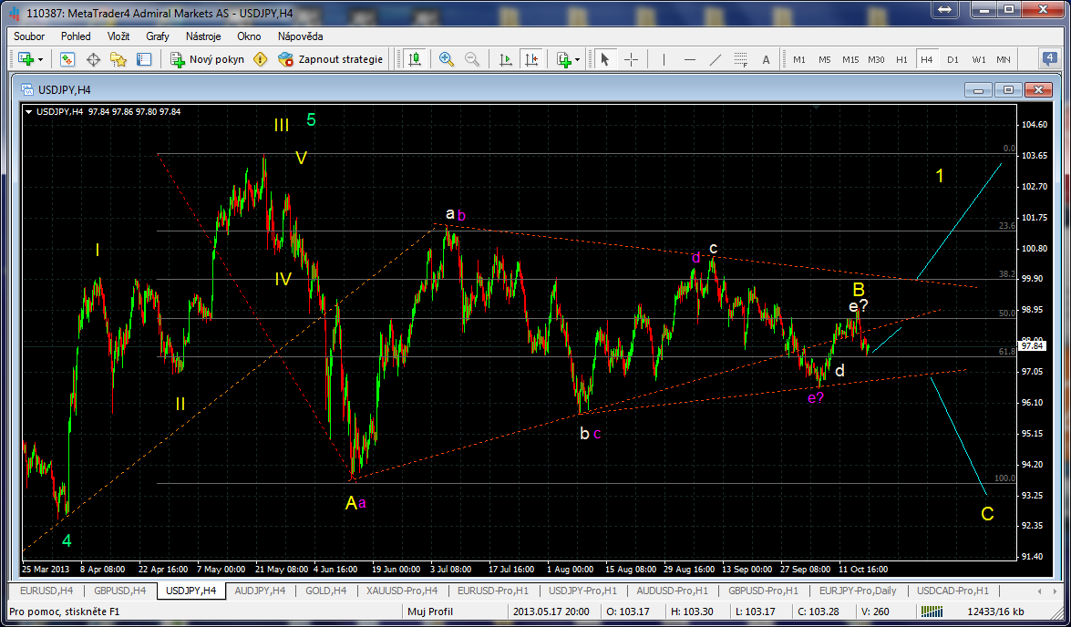Pick the horizontal line drawing tool
Viewport: 1071px width, 627px height.
point(689,59)
